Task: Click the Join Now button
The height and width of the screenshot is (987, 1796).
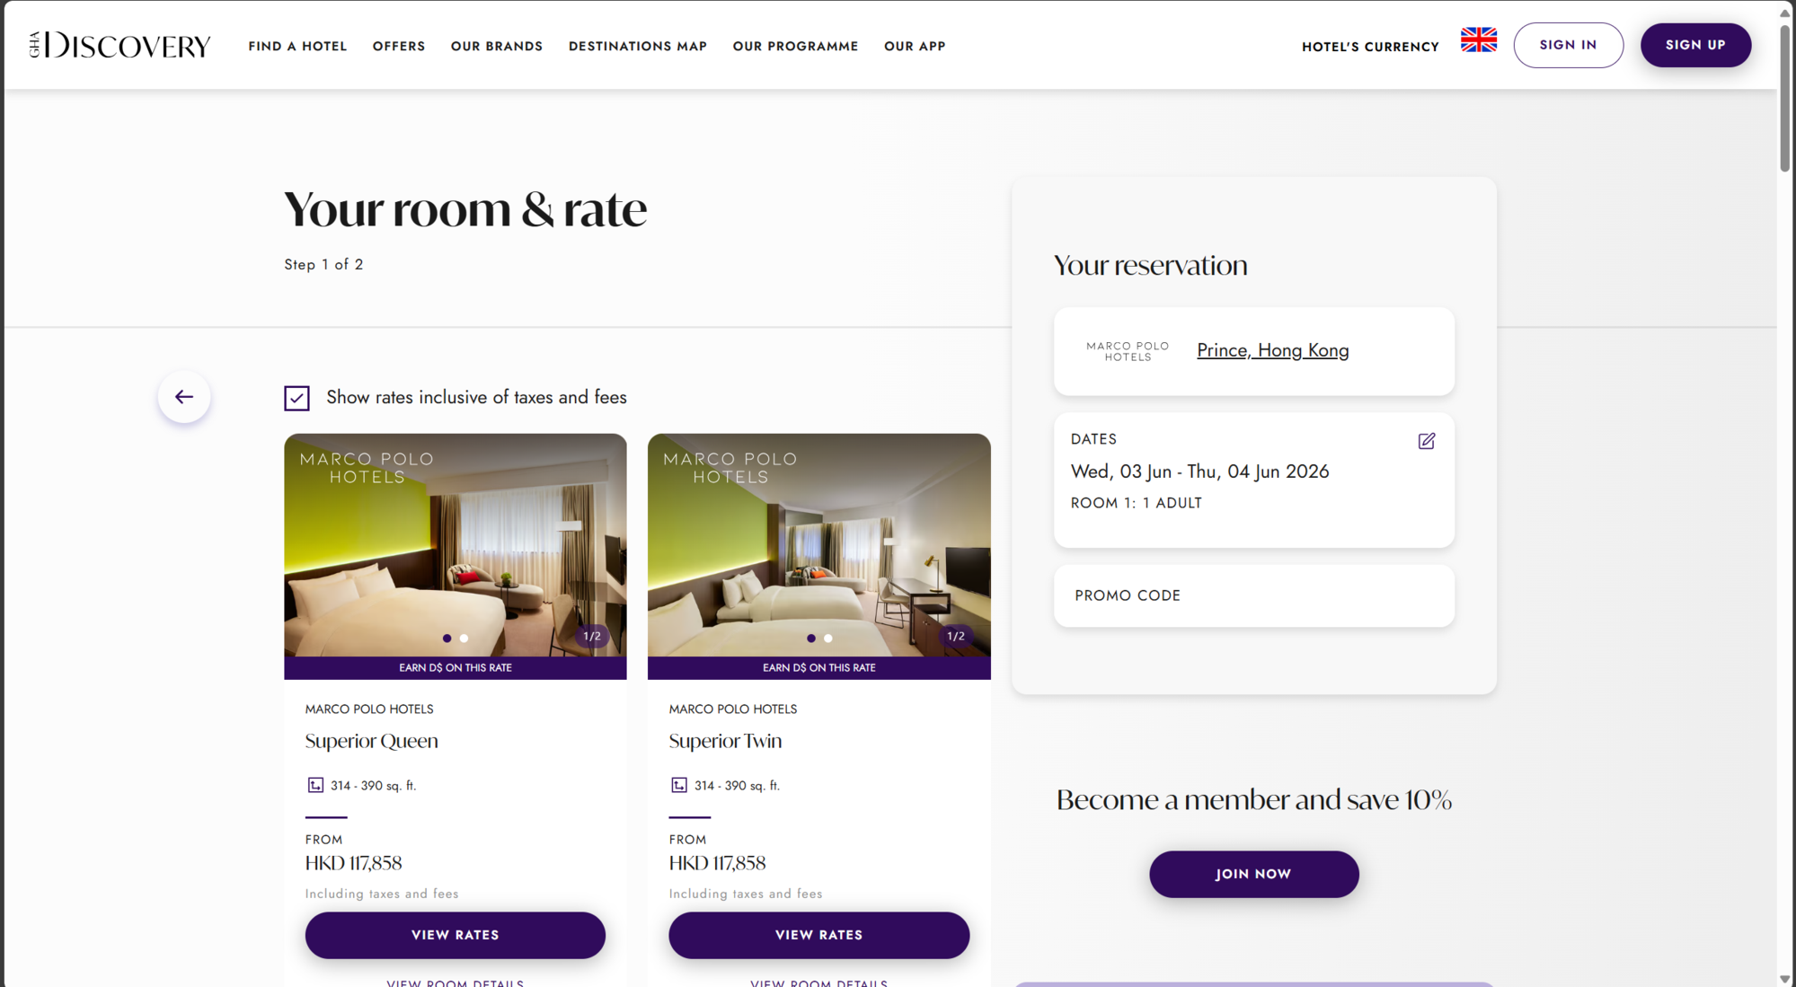Action: click(1253, 874)
